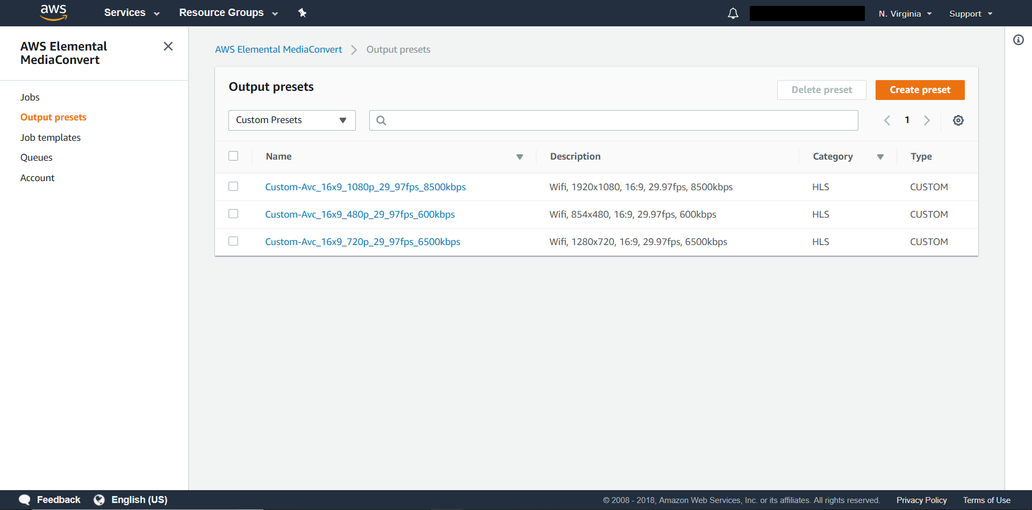1032x510 pixels.
Task: Click description 'Wifi, 1920x1080, 16:9, 29.97fps, 8500kbps'
Action: click(641, 187)
